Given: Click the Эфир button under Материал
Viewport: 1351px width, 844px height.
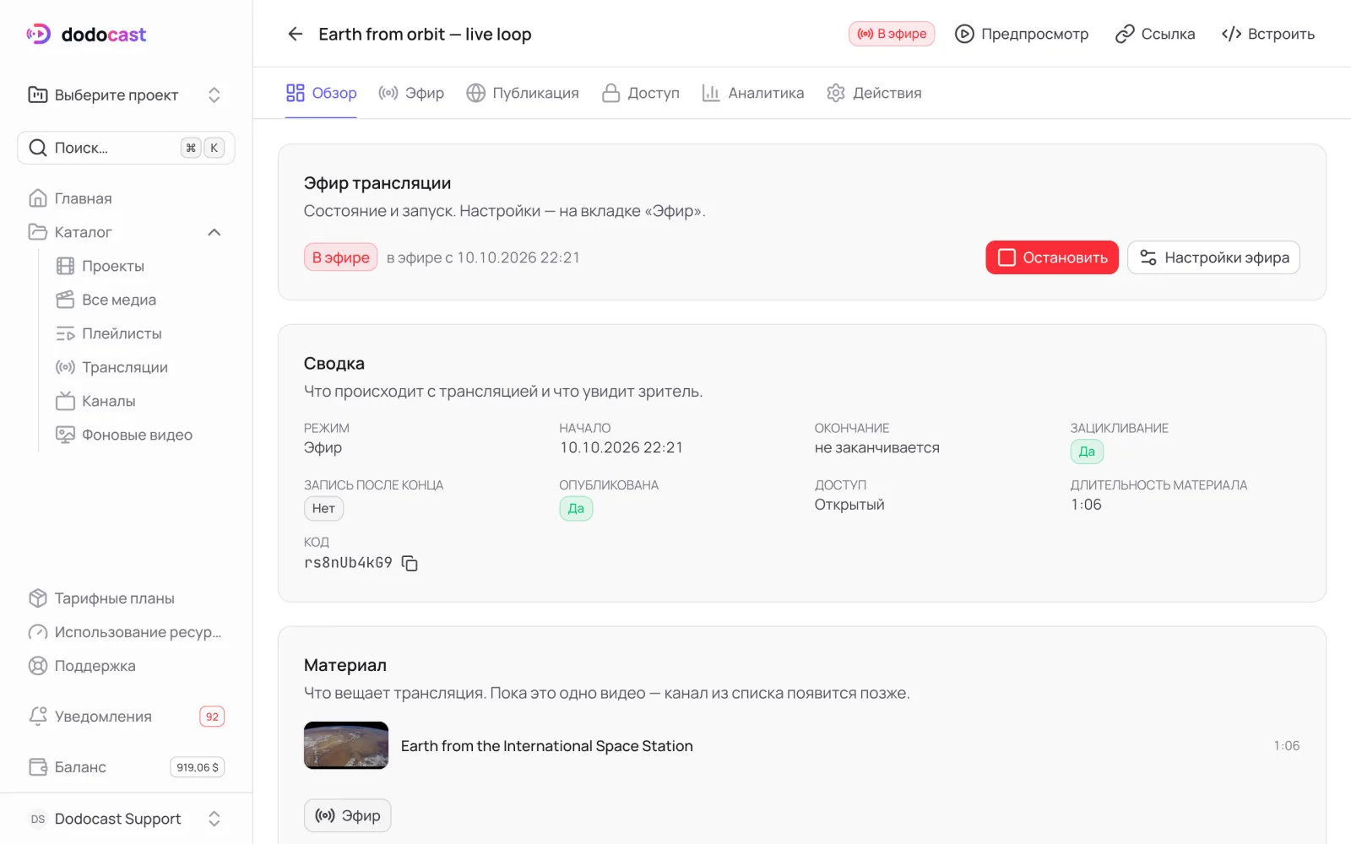Looking at the screenshot, I should [x=348, y=815].
